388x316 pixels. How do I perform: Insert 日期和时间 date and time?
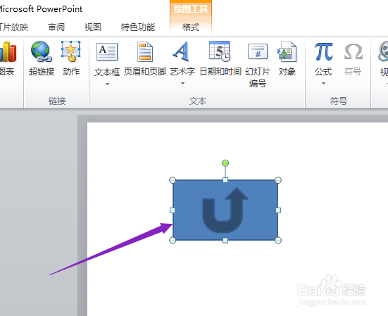click(220, 59)
